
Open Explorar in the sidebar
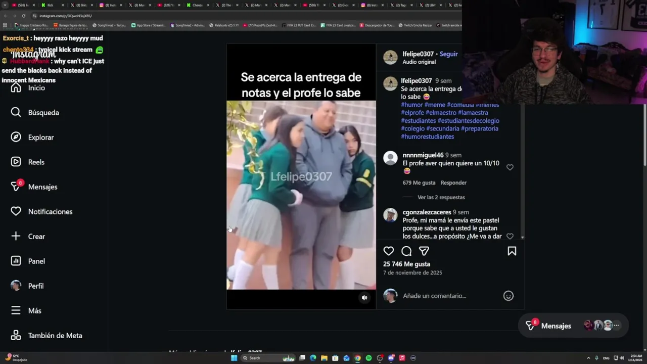point(32,137)
